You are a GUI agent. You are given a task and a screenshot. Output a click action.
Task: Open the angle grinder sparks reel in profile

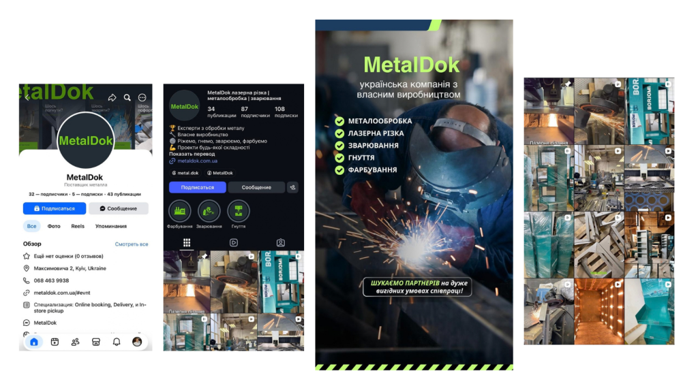tap(234, 282)
